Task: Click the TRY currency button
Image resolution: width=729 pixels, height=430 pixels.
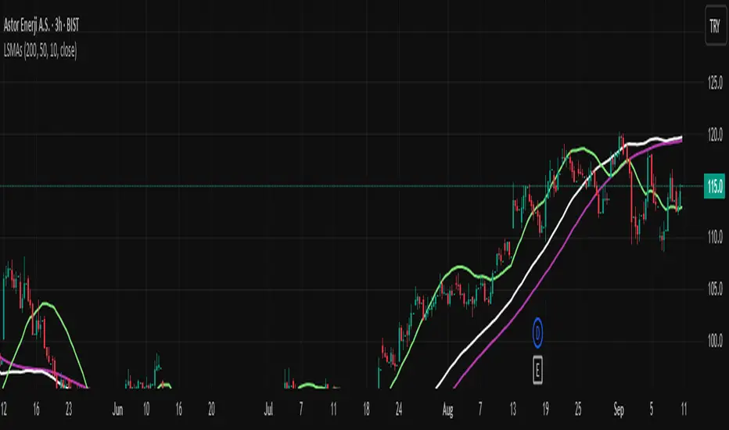Action: point(715,26)
